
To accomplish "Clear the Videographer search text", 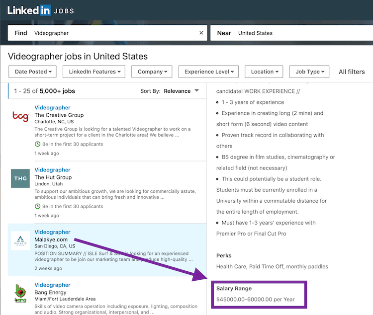I will (x=201, y=33).
